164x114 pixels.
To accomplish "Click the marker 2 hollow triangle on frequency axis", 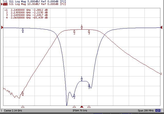I will click(74, 107).
